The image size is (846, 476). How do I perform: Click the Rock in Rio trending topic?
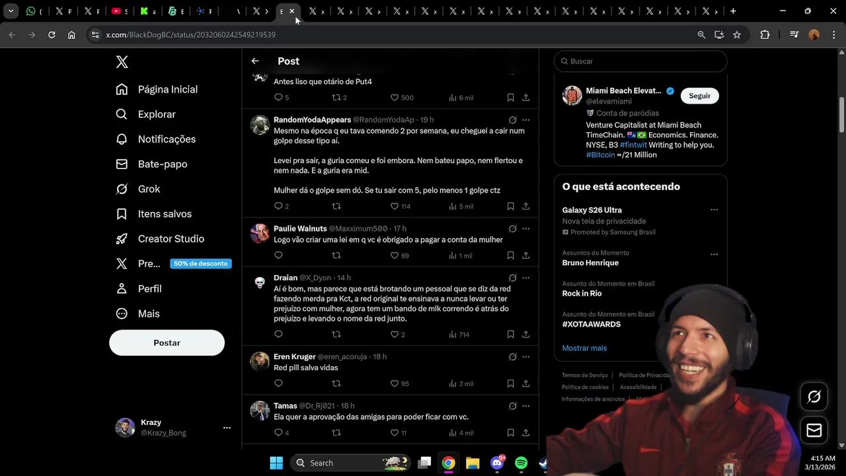tap(582, 294)
